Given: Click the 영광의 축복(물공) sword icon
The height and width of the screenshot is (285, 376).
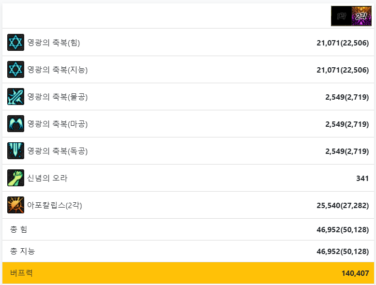Looking at the screenshot, I should pos(15,97).
